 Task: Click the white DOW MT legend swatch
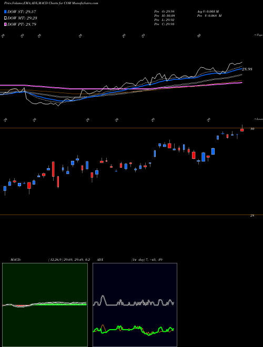coord(5,18)
